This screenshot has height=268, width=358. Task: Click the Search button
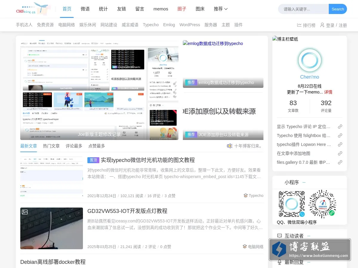coord(338,9)
